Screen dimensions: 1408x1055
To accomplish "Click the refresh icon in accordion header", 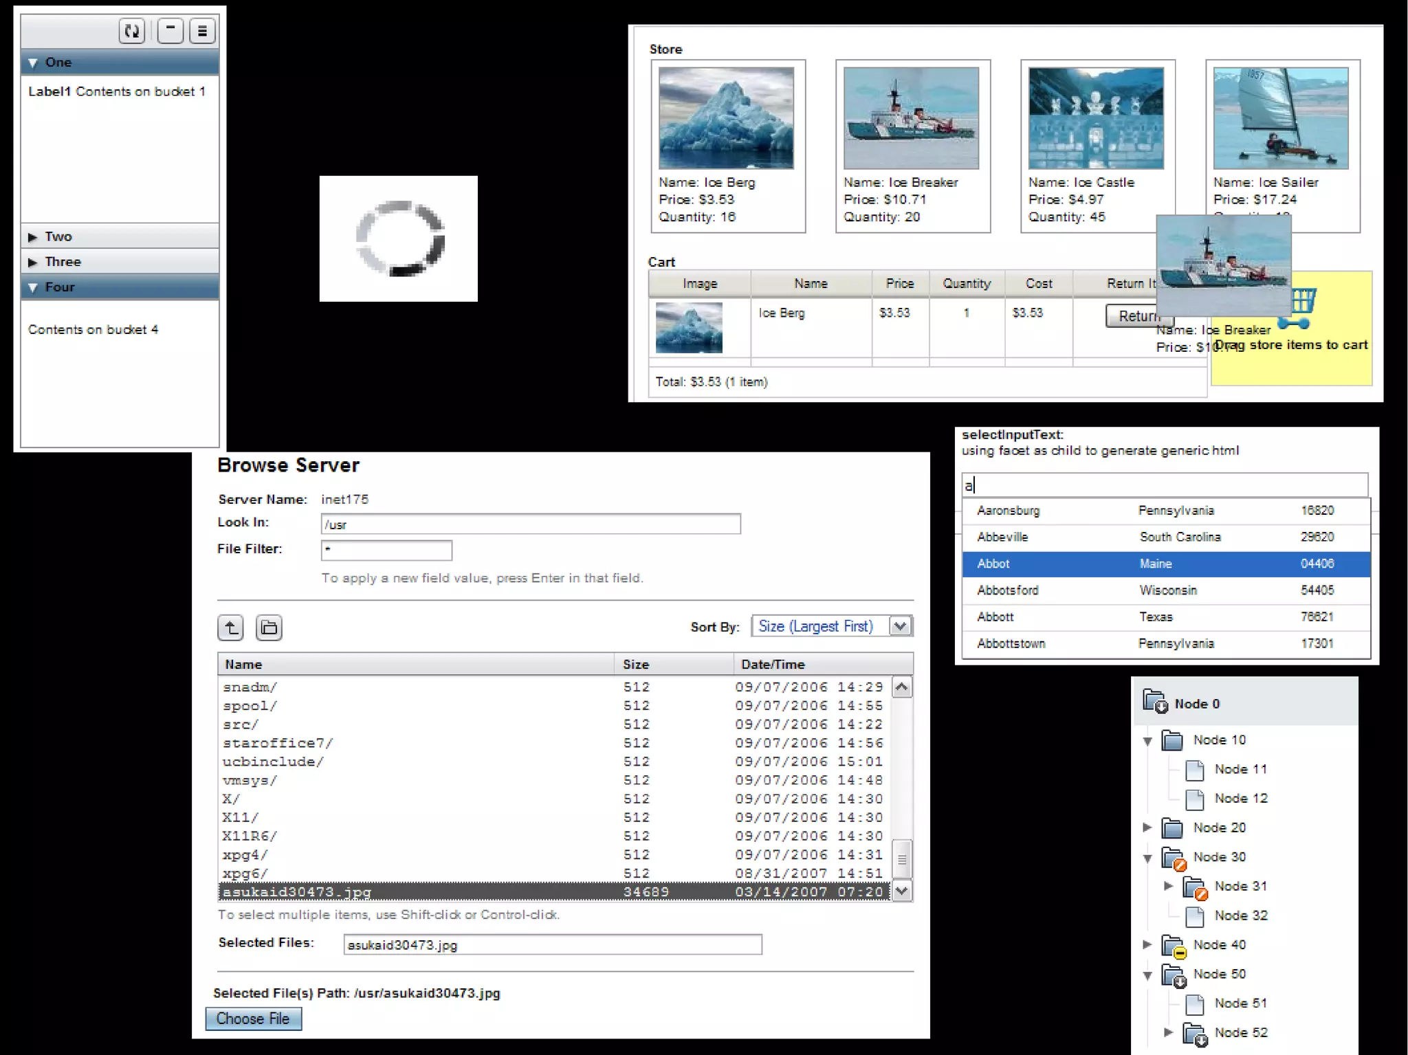I will [x=131, y=31].
